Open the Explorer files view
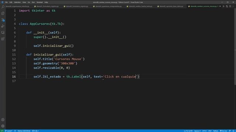 click(x=3, y=13)
